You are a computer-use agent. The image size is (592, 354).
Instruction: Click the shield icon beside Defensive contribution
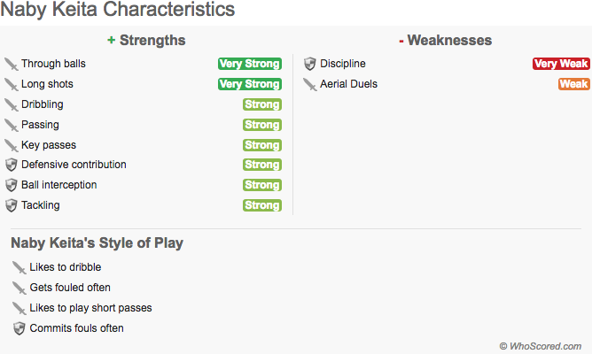tap(11, 165)
